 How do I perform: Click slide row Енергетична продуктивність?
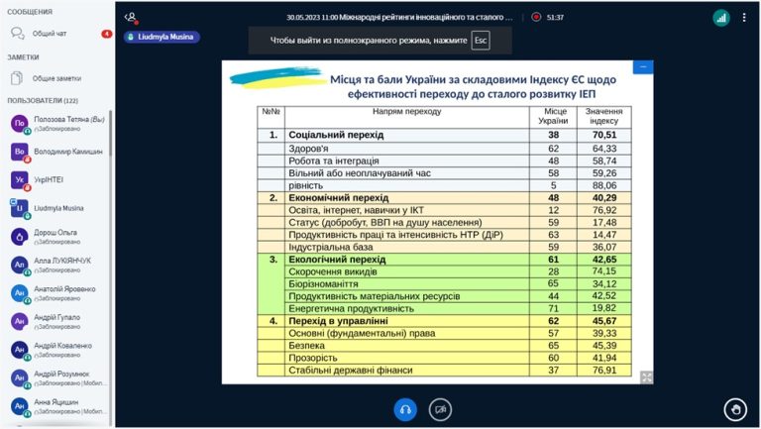444,309
